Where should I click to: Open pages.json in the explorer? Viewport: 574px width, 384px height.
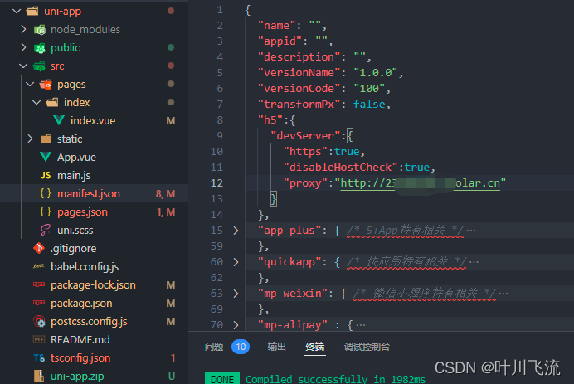coord(82,211)
